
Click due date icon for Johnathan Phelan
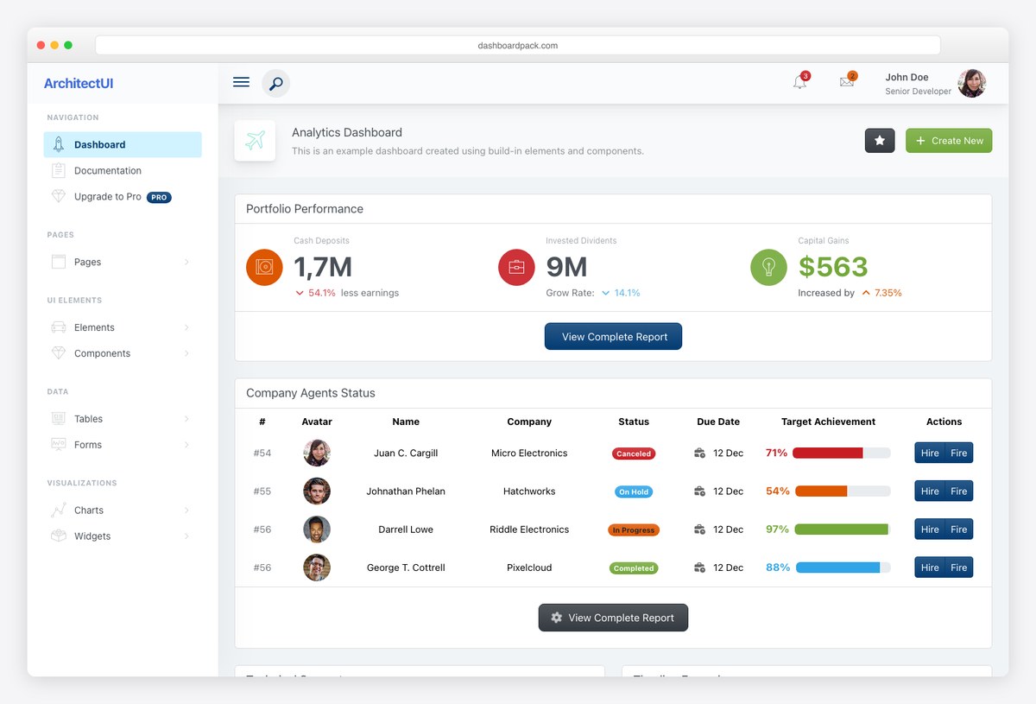700,491
